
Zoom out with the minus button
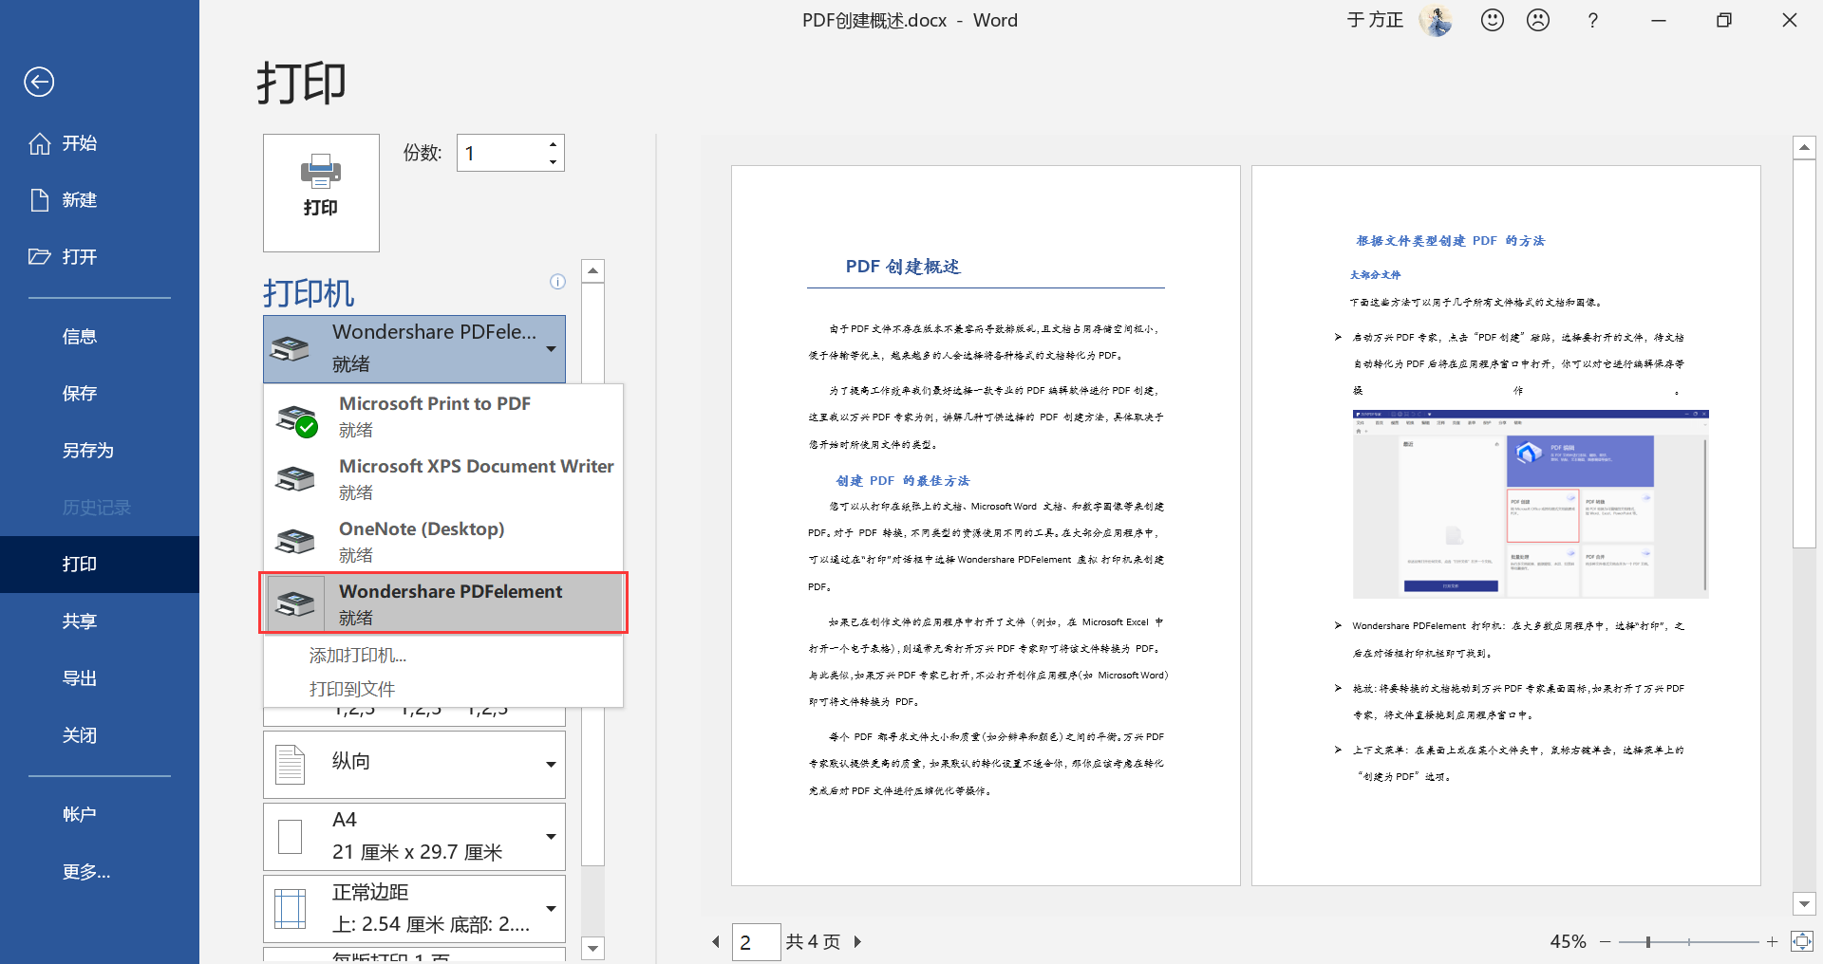click(1605, 942)
